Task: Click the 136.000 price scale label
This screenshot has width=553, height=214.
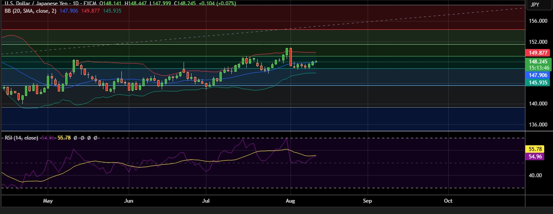Action: [x=538, y=125]
